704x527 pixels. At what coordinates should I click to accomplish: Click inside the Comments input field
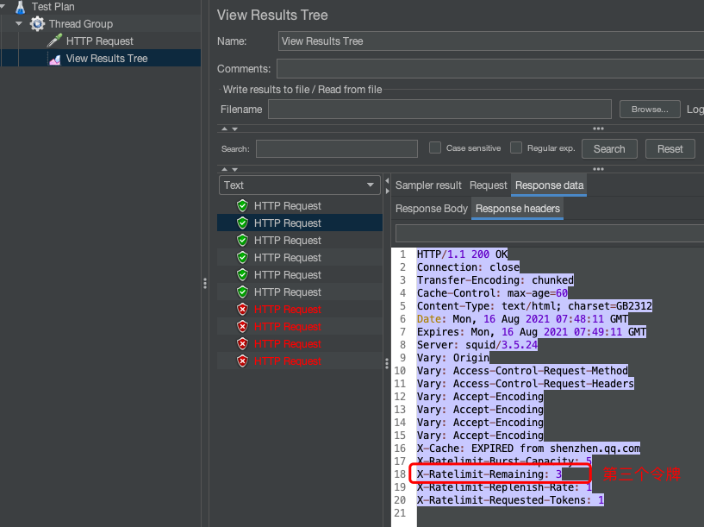(431, 68)
